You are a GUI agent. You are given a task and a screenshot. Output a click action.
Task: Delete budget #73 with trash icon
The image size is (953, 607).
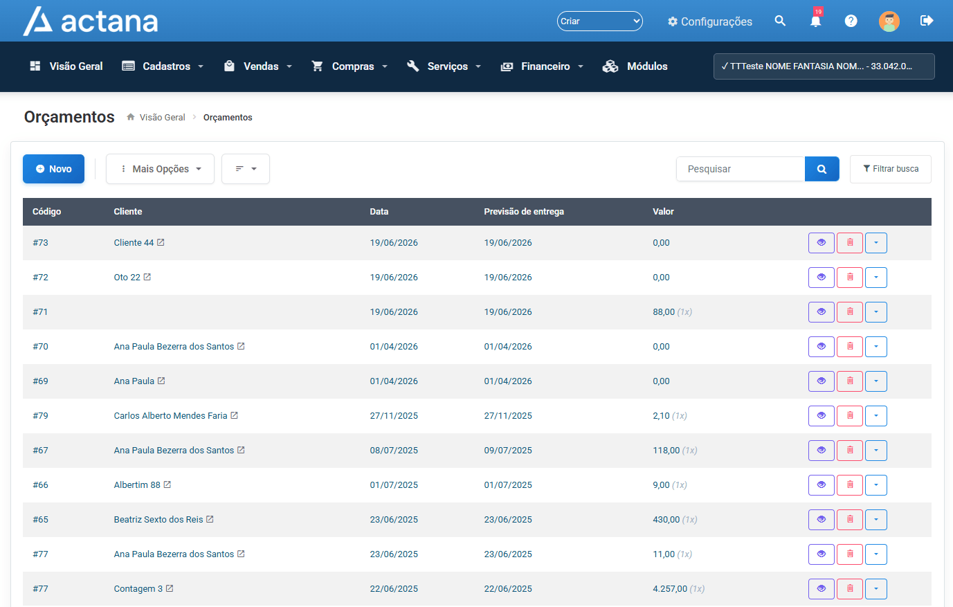point(850,243)
